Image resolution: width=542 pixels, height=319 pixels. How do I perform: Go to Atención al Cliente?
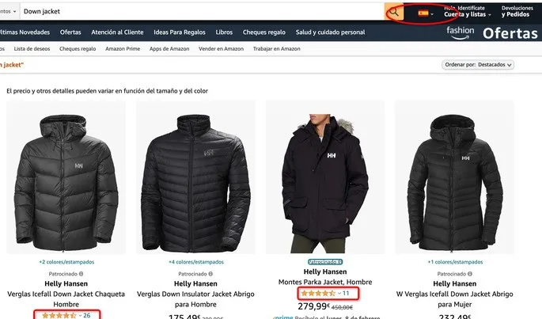pos(117,32)
